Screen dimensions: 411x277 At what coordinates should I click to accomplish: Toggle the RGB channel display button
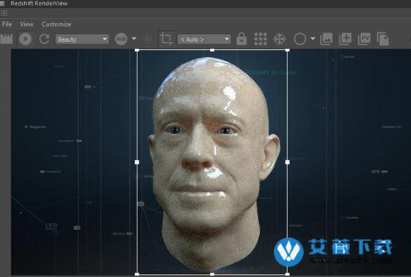pyautogui.click(x=121, y=39)
